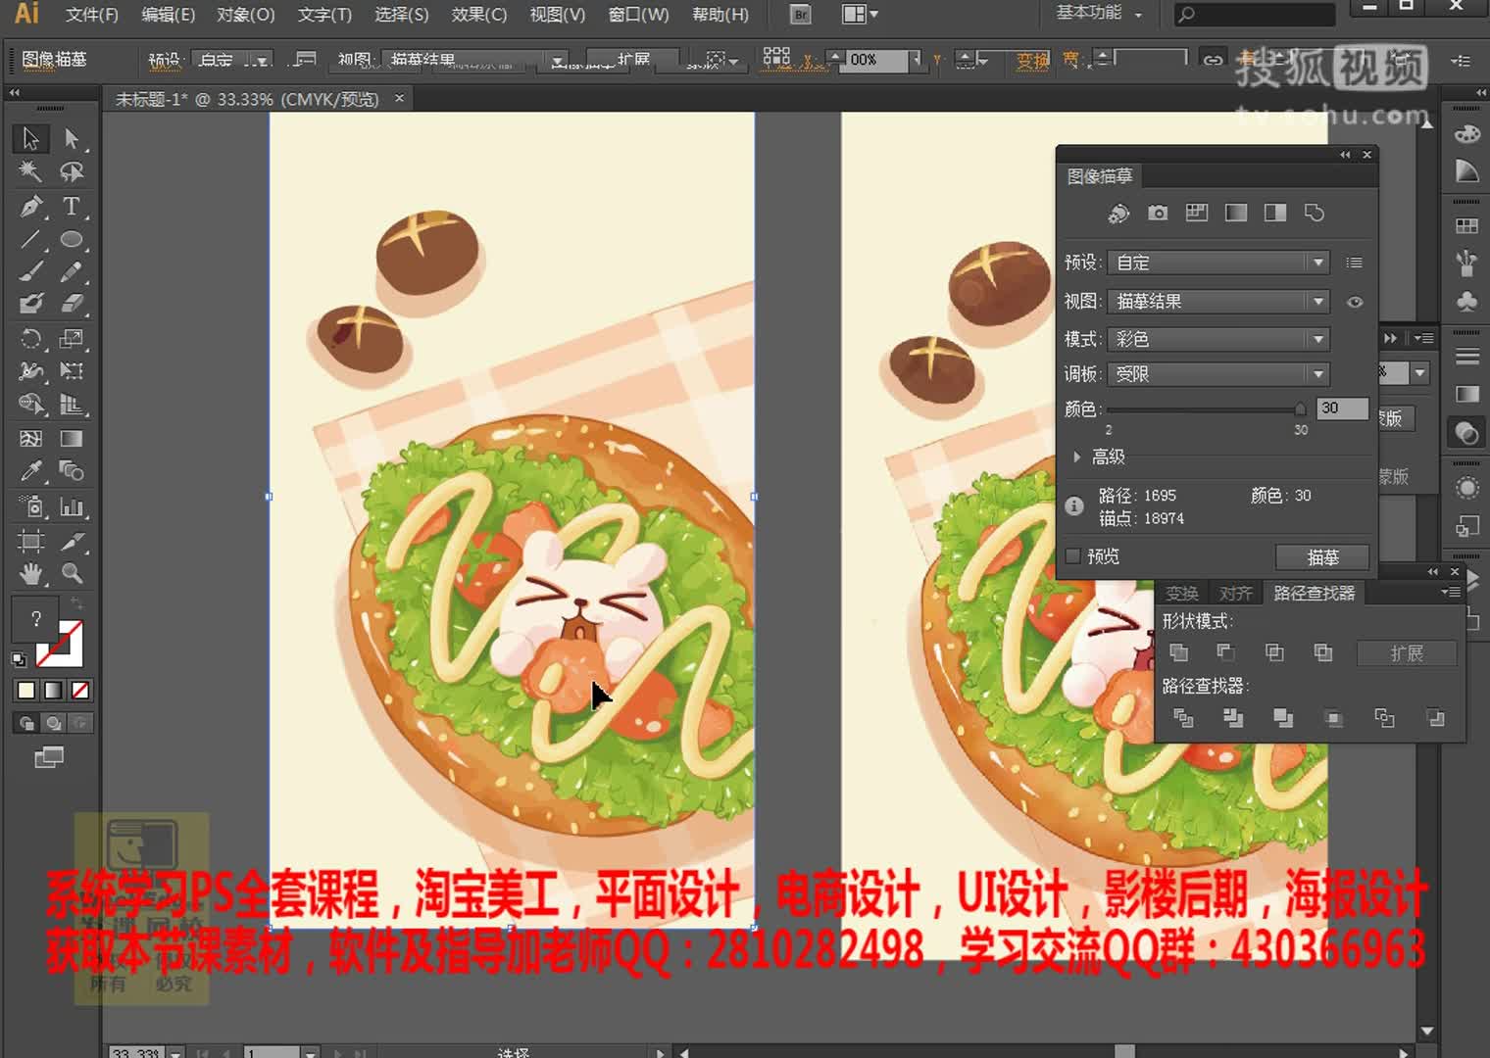
Task: Select the Gradient tool
Action: click(x=72, y=439)
